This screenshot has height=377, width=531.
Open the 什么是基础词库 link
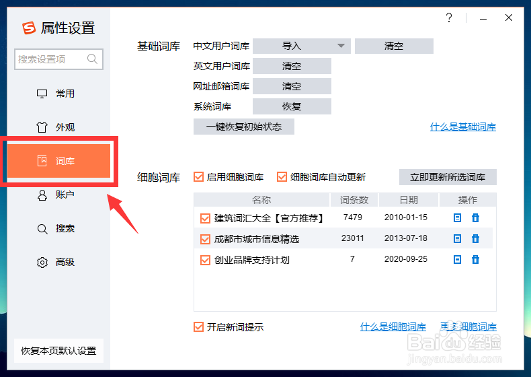(463, 127)
